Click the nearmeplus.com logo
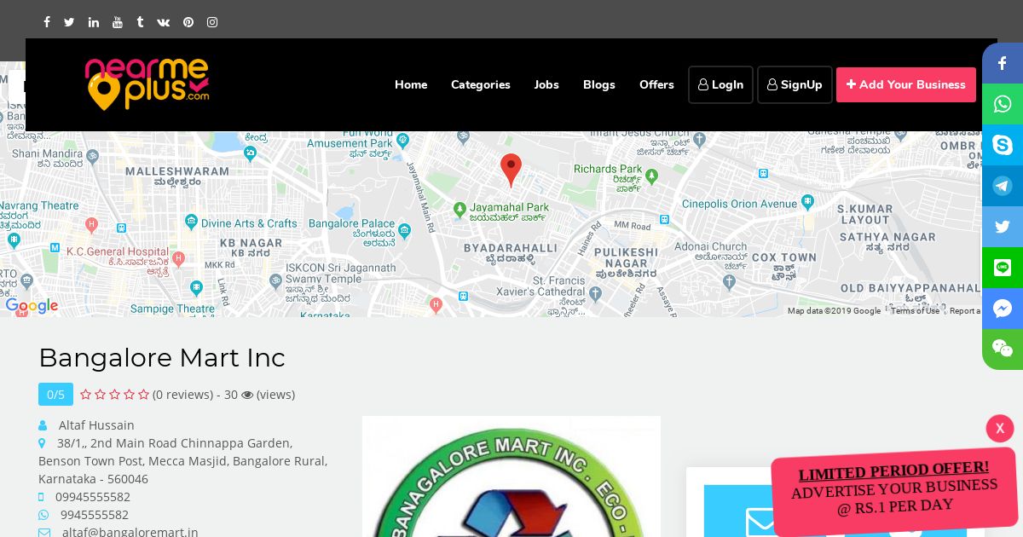Image resolution: width=1023 pixels, height=537 pixels. [x=147, y=84]
